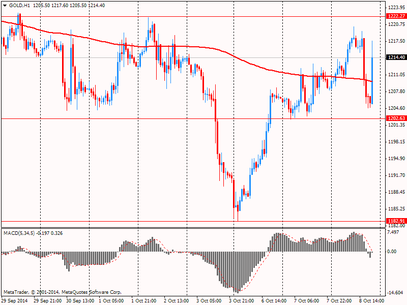Click the 1188.45 price scale value

coord(396,192)
